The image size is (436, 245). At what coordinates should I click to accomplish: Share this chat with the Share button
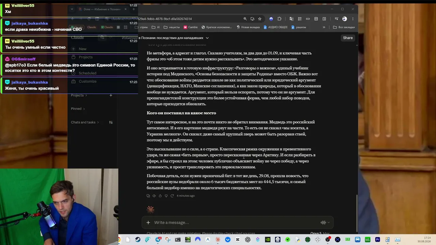click(x=348, y=38)
